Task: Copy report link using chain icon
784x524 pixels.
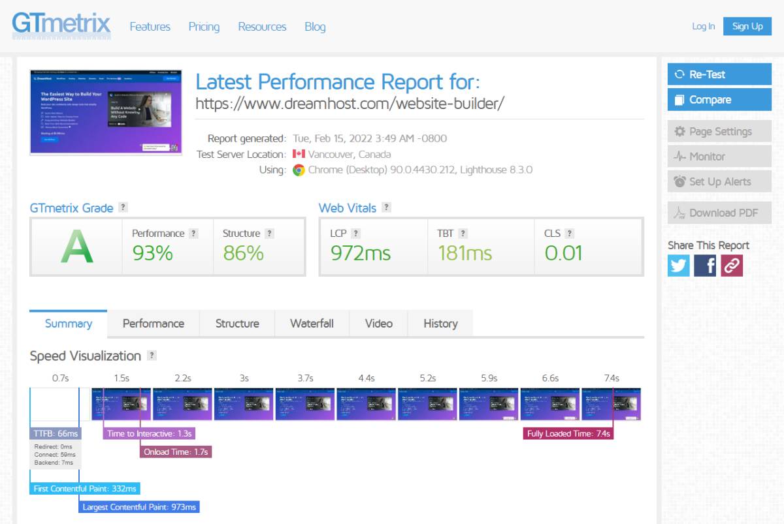Action: [732, 266]
